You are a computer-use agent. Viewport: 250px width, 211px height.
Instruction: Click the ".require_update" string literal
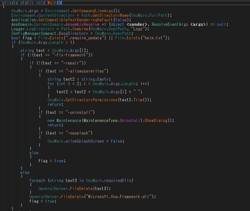86,38
